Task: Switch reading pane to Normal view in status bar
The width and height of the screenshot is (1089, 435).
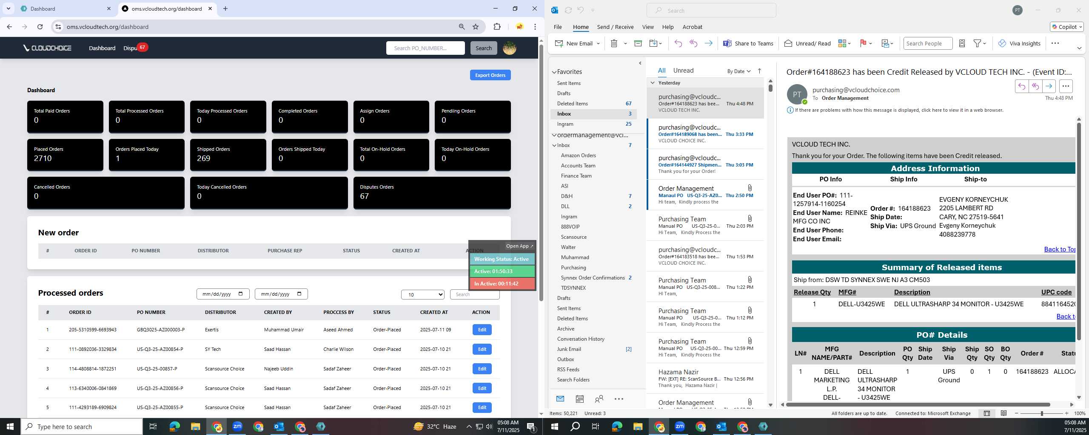Action: (x=987, y=413)
